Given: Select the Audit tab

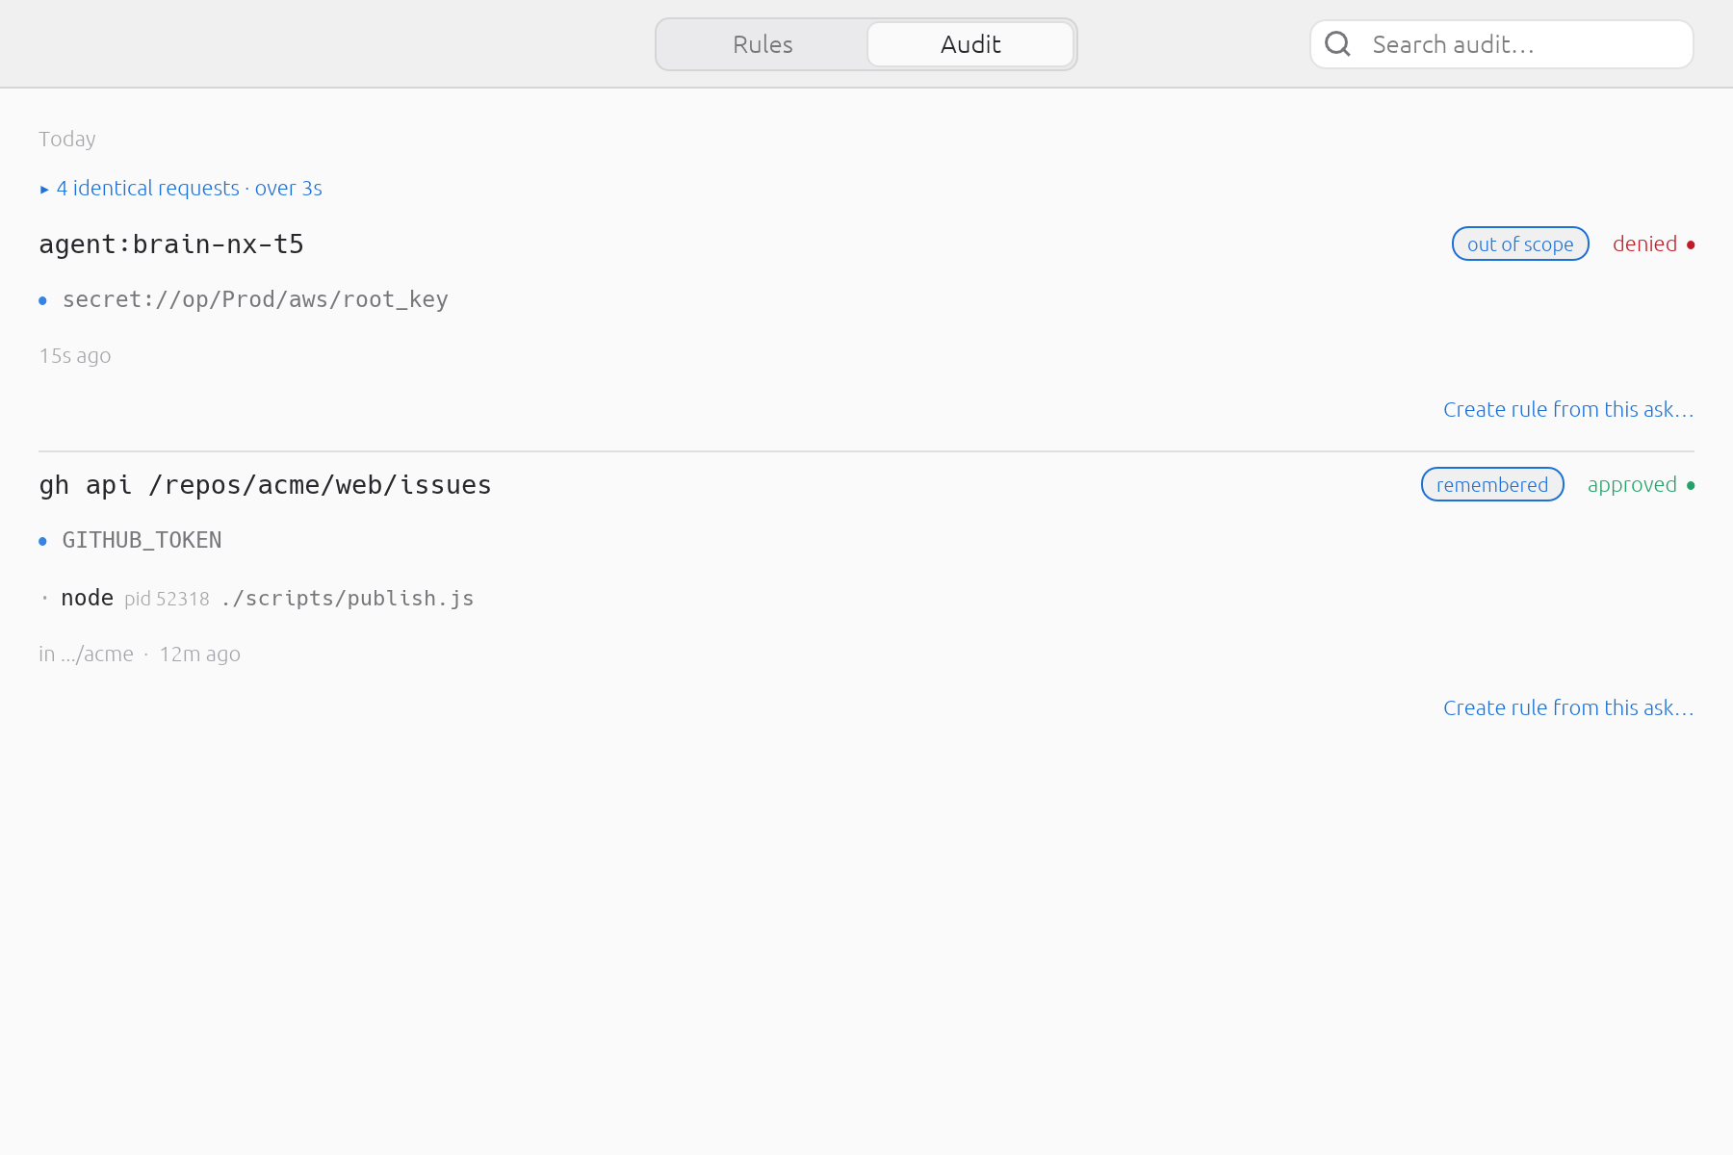Looking at the screenshot, I should tap(970, 44).
